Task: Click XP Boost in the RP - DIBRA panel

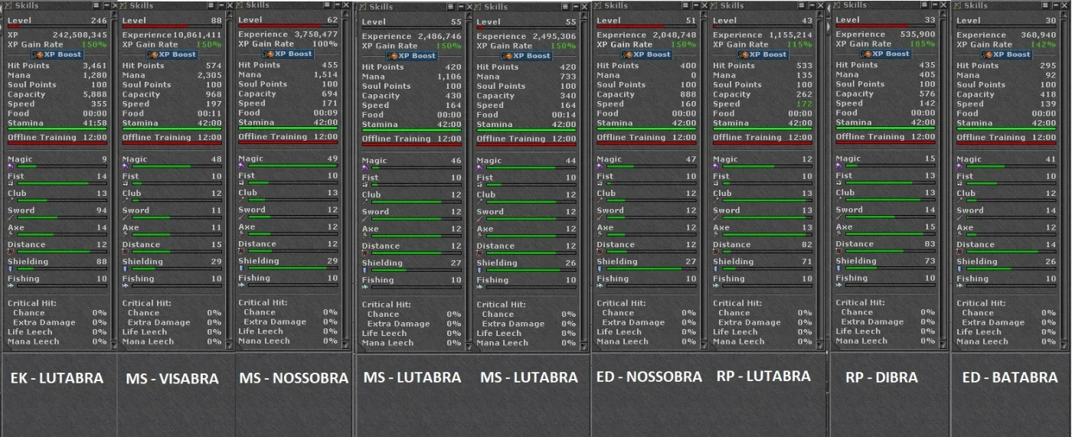Action: tap(885, 54)
